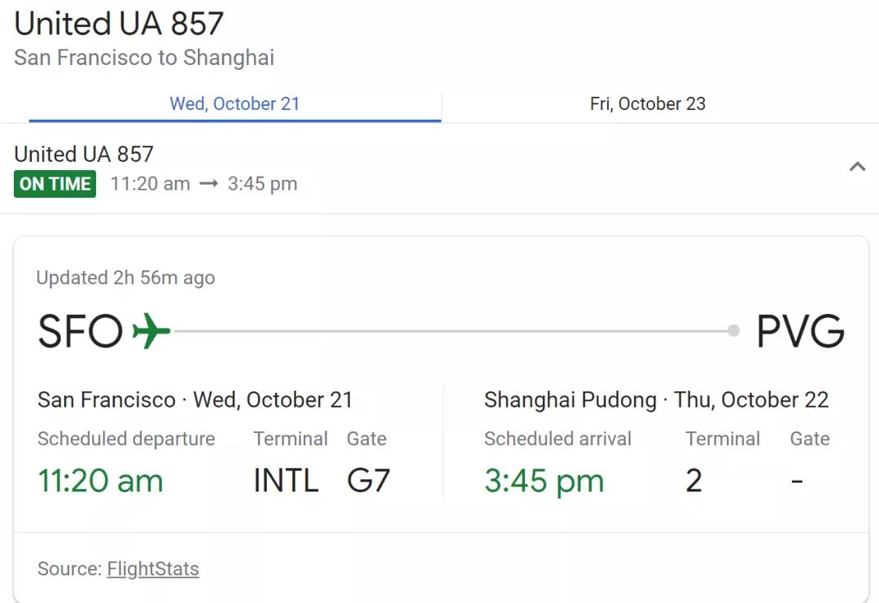
Task: Click the SFO airport code
Action: coord(80,332)
